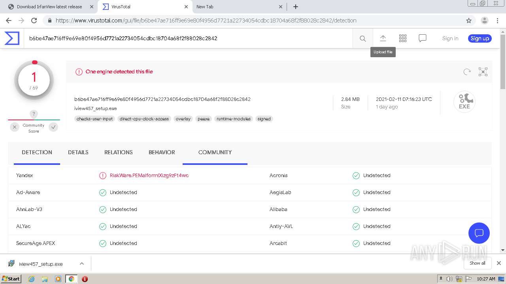Switch to the DETECTION tab

point(37,152)
